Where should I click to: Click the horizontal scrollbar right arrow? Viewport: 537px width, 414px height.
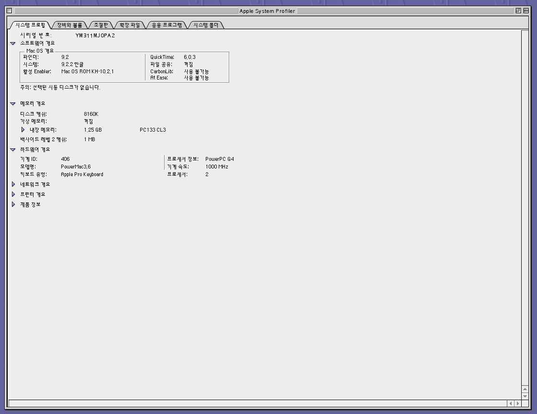coord(517,403)
